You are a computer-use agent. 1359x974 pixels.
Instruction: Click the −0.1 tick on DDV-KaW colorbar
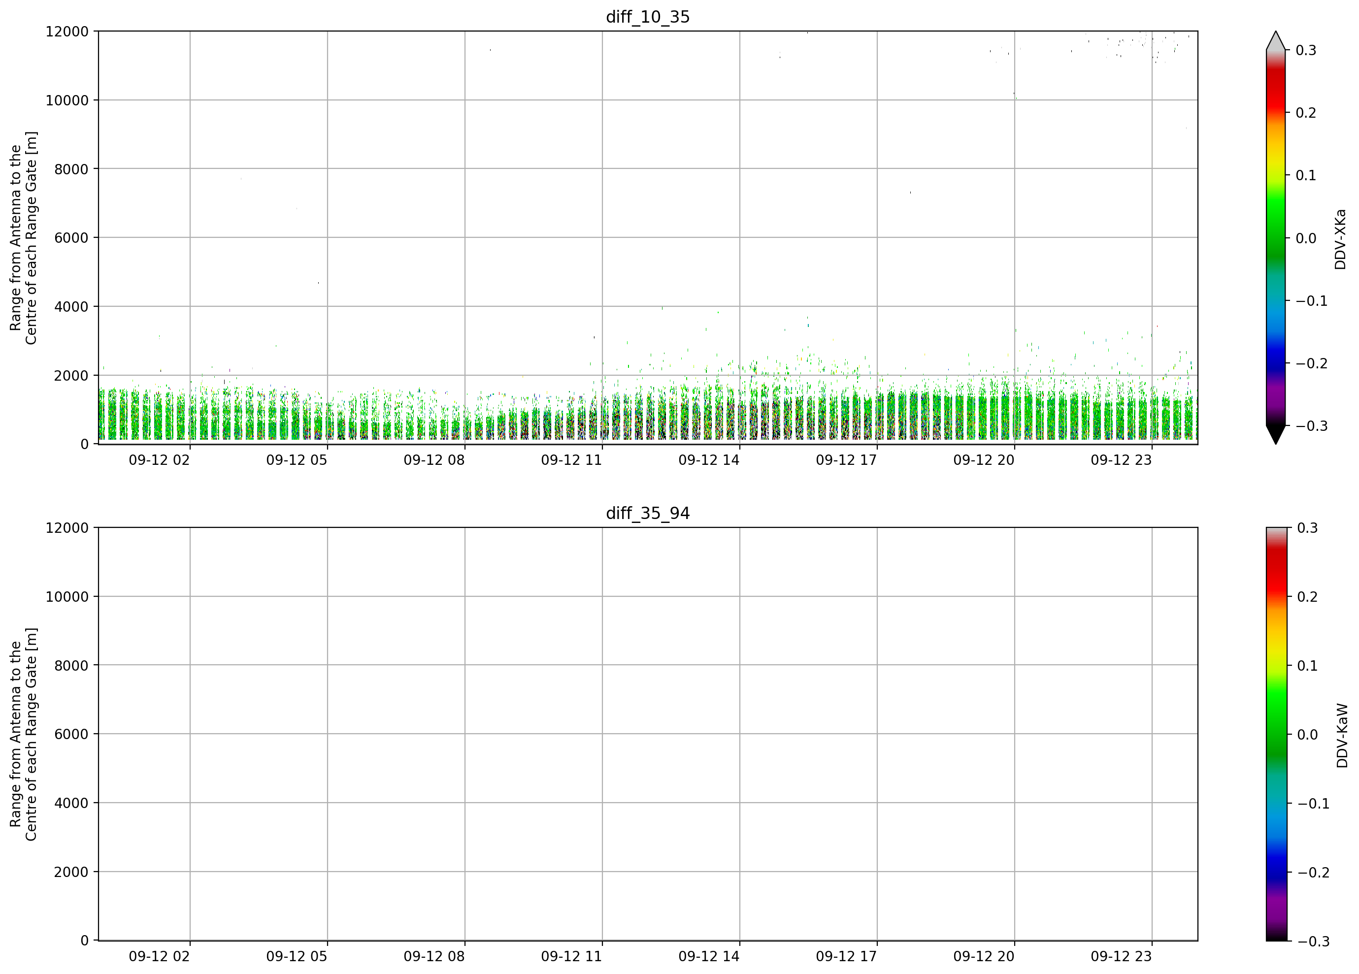pyautogui.click(x=1313, y=804)
